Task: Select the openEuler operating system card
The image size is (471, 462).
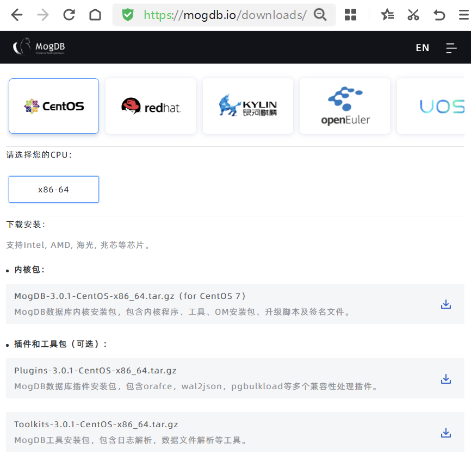Action: (345, 106)
